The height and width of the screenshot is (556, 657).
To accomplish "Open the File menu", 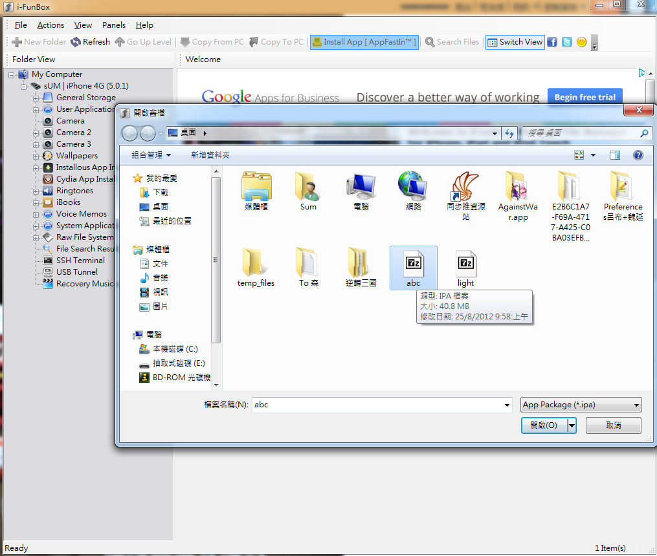I will (x=21, y=25).
